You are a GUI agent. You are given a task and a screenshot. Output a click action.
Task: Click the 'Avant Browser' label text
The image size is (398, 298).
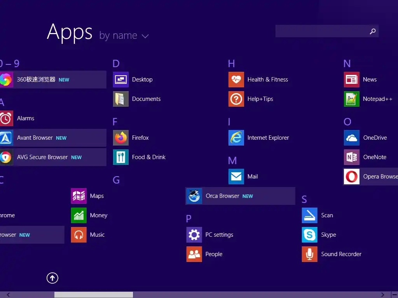point(35,138)
